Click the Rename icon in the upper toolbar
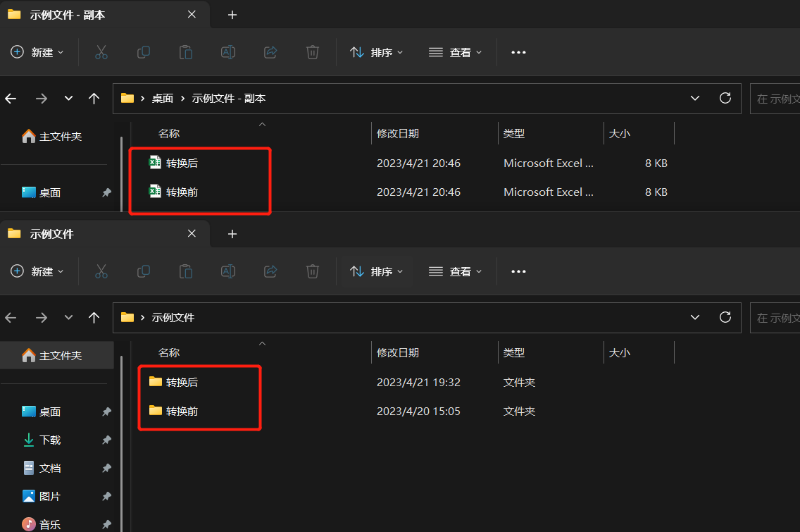 coord(227,52)
